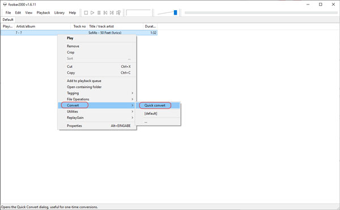Choose Add to playback queue

(x=97, y=81)
